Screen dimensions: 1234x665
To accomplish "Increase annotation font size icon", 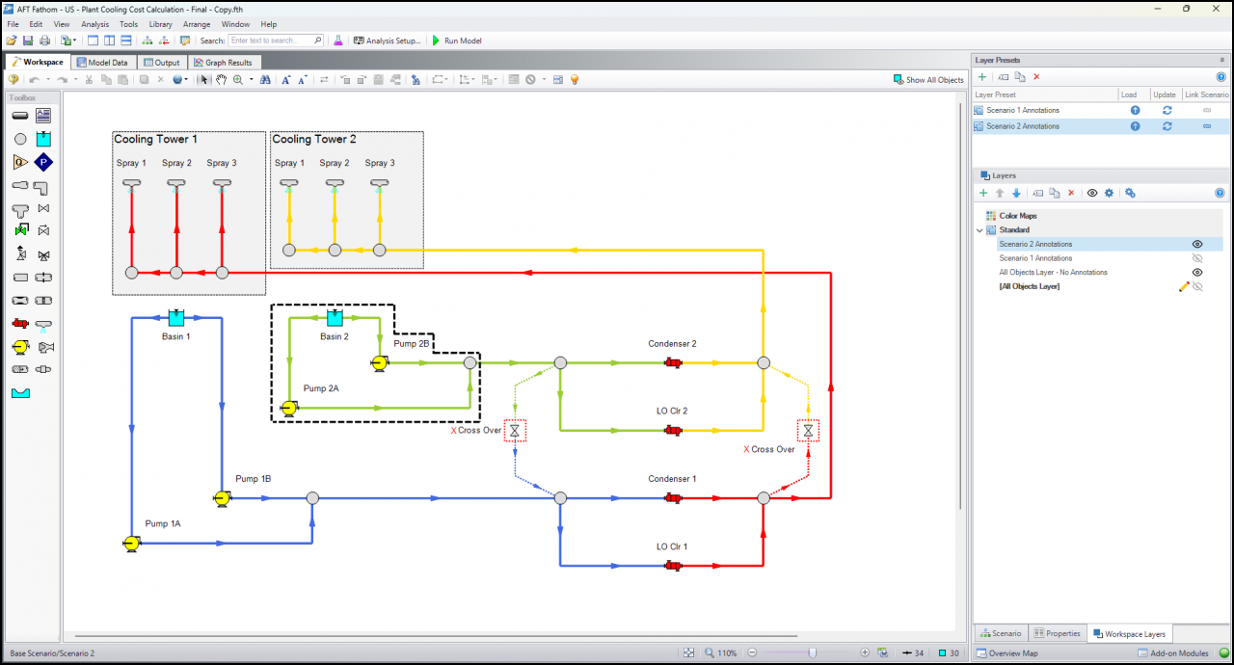I will pyautogui.click(x=286, y=80).
